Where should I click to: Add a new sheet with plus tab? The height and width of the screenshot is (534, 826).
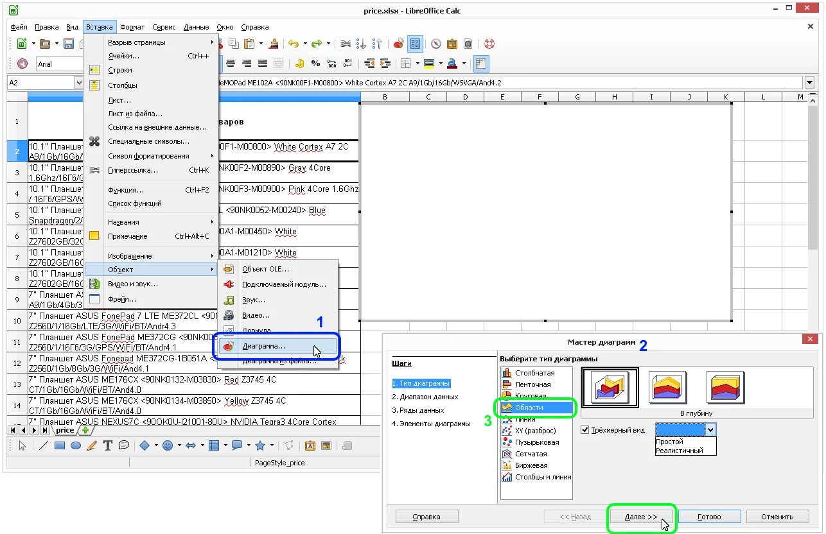pos(85,430)
